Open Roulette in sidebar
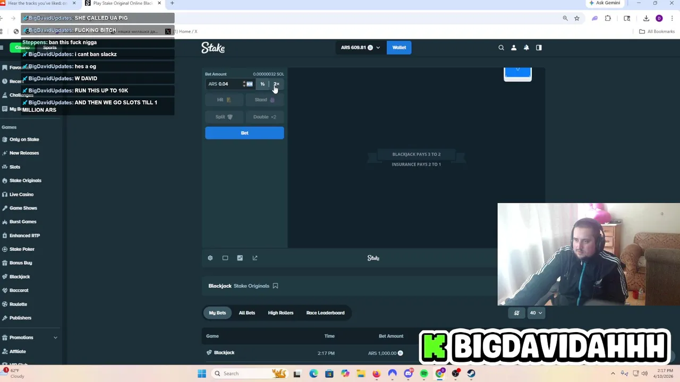Screen dimensions: 680x382 pos(18,305)
